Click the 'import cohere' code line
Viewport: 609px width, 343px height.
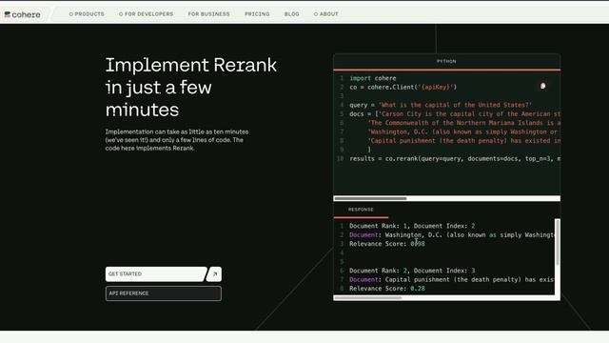pyautogui.click(x=373, y=78)
